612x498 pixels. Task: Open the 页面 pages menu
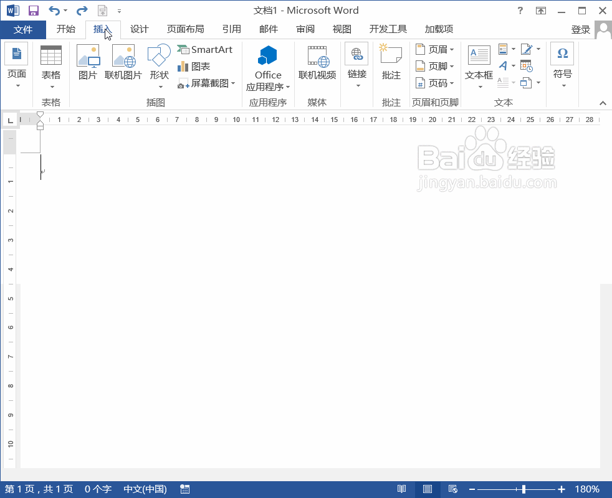coord(16,65)
